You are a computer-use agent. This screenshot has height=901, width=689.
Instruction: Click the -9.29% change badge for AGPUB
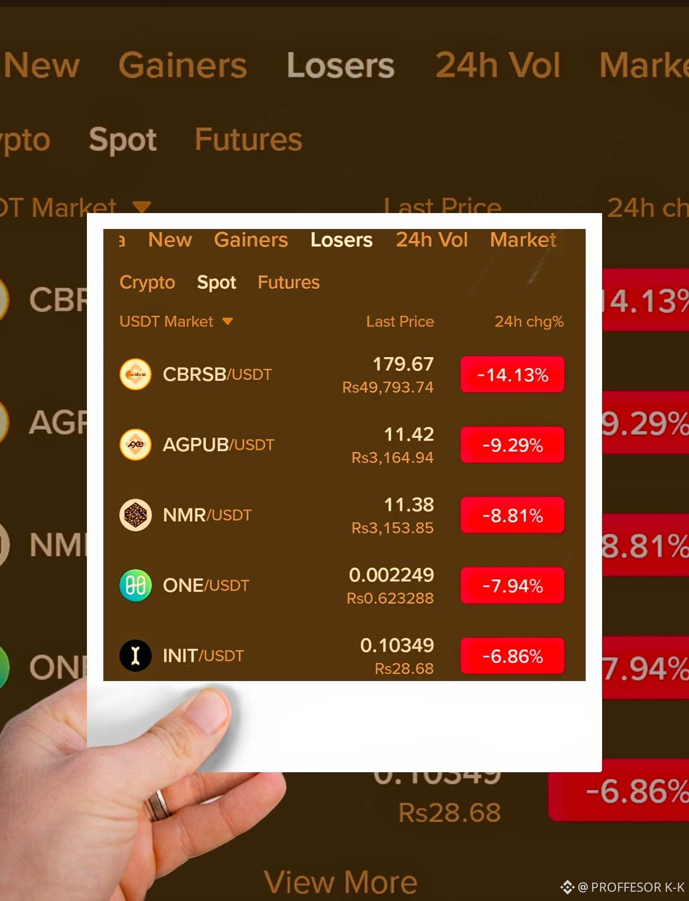tap(513, 445)
